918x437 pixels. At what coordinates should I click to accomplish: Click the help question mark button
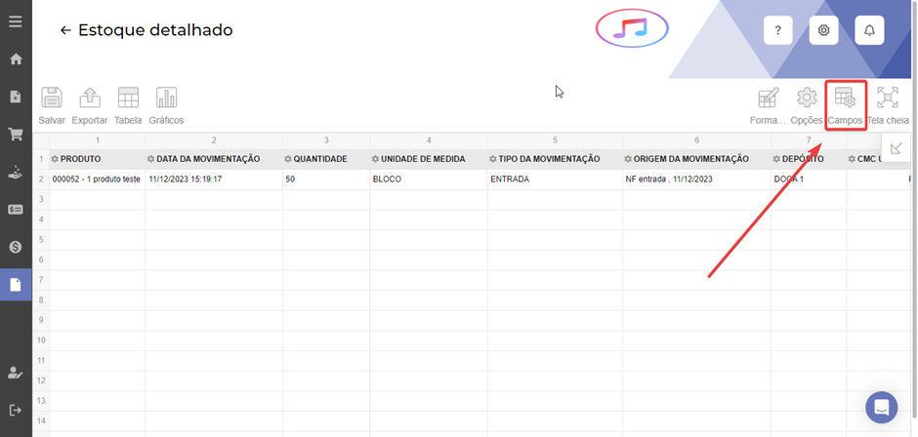(x=777, y=31)
